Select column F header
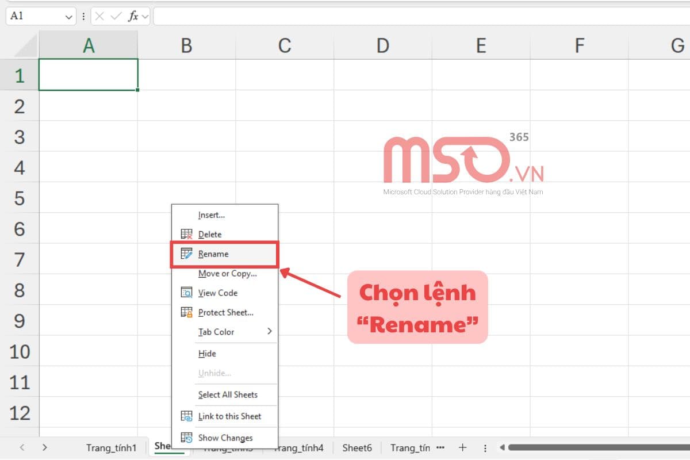This screenshot has height=460, width=690. pyautogui.click(x=580, y=45)
